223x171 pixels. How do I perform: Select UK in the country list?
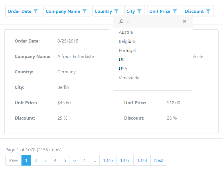click(122, 60)
